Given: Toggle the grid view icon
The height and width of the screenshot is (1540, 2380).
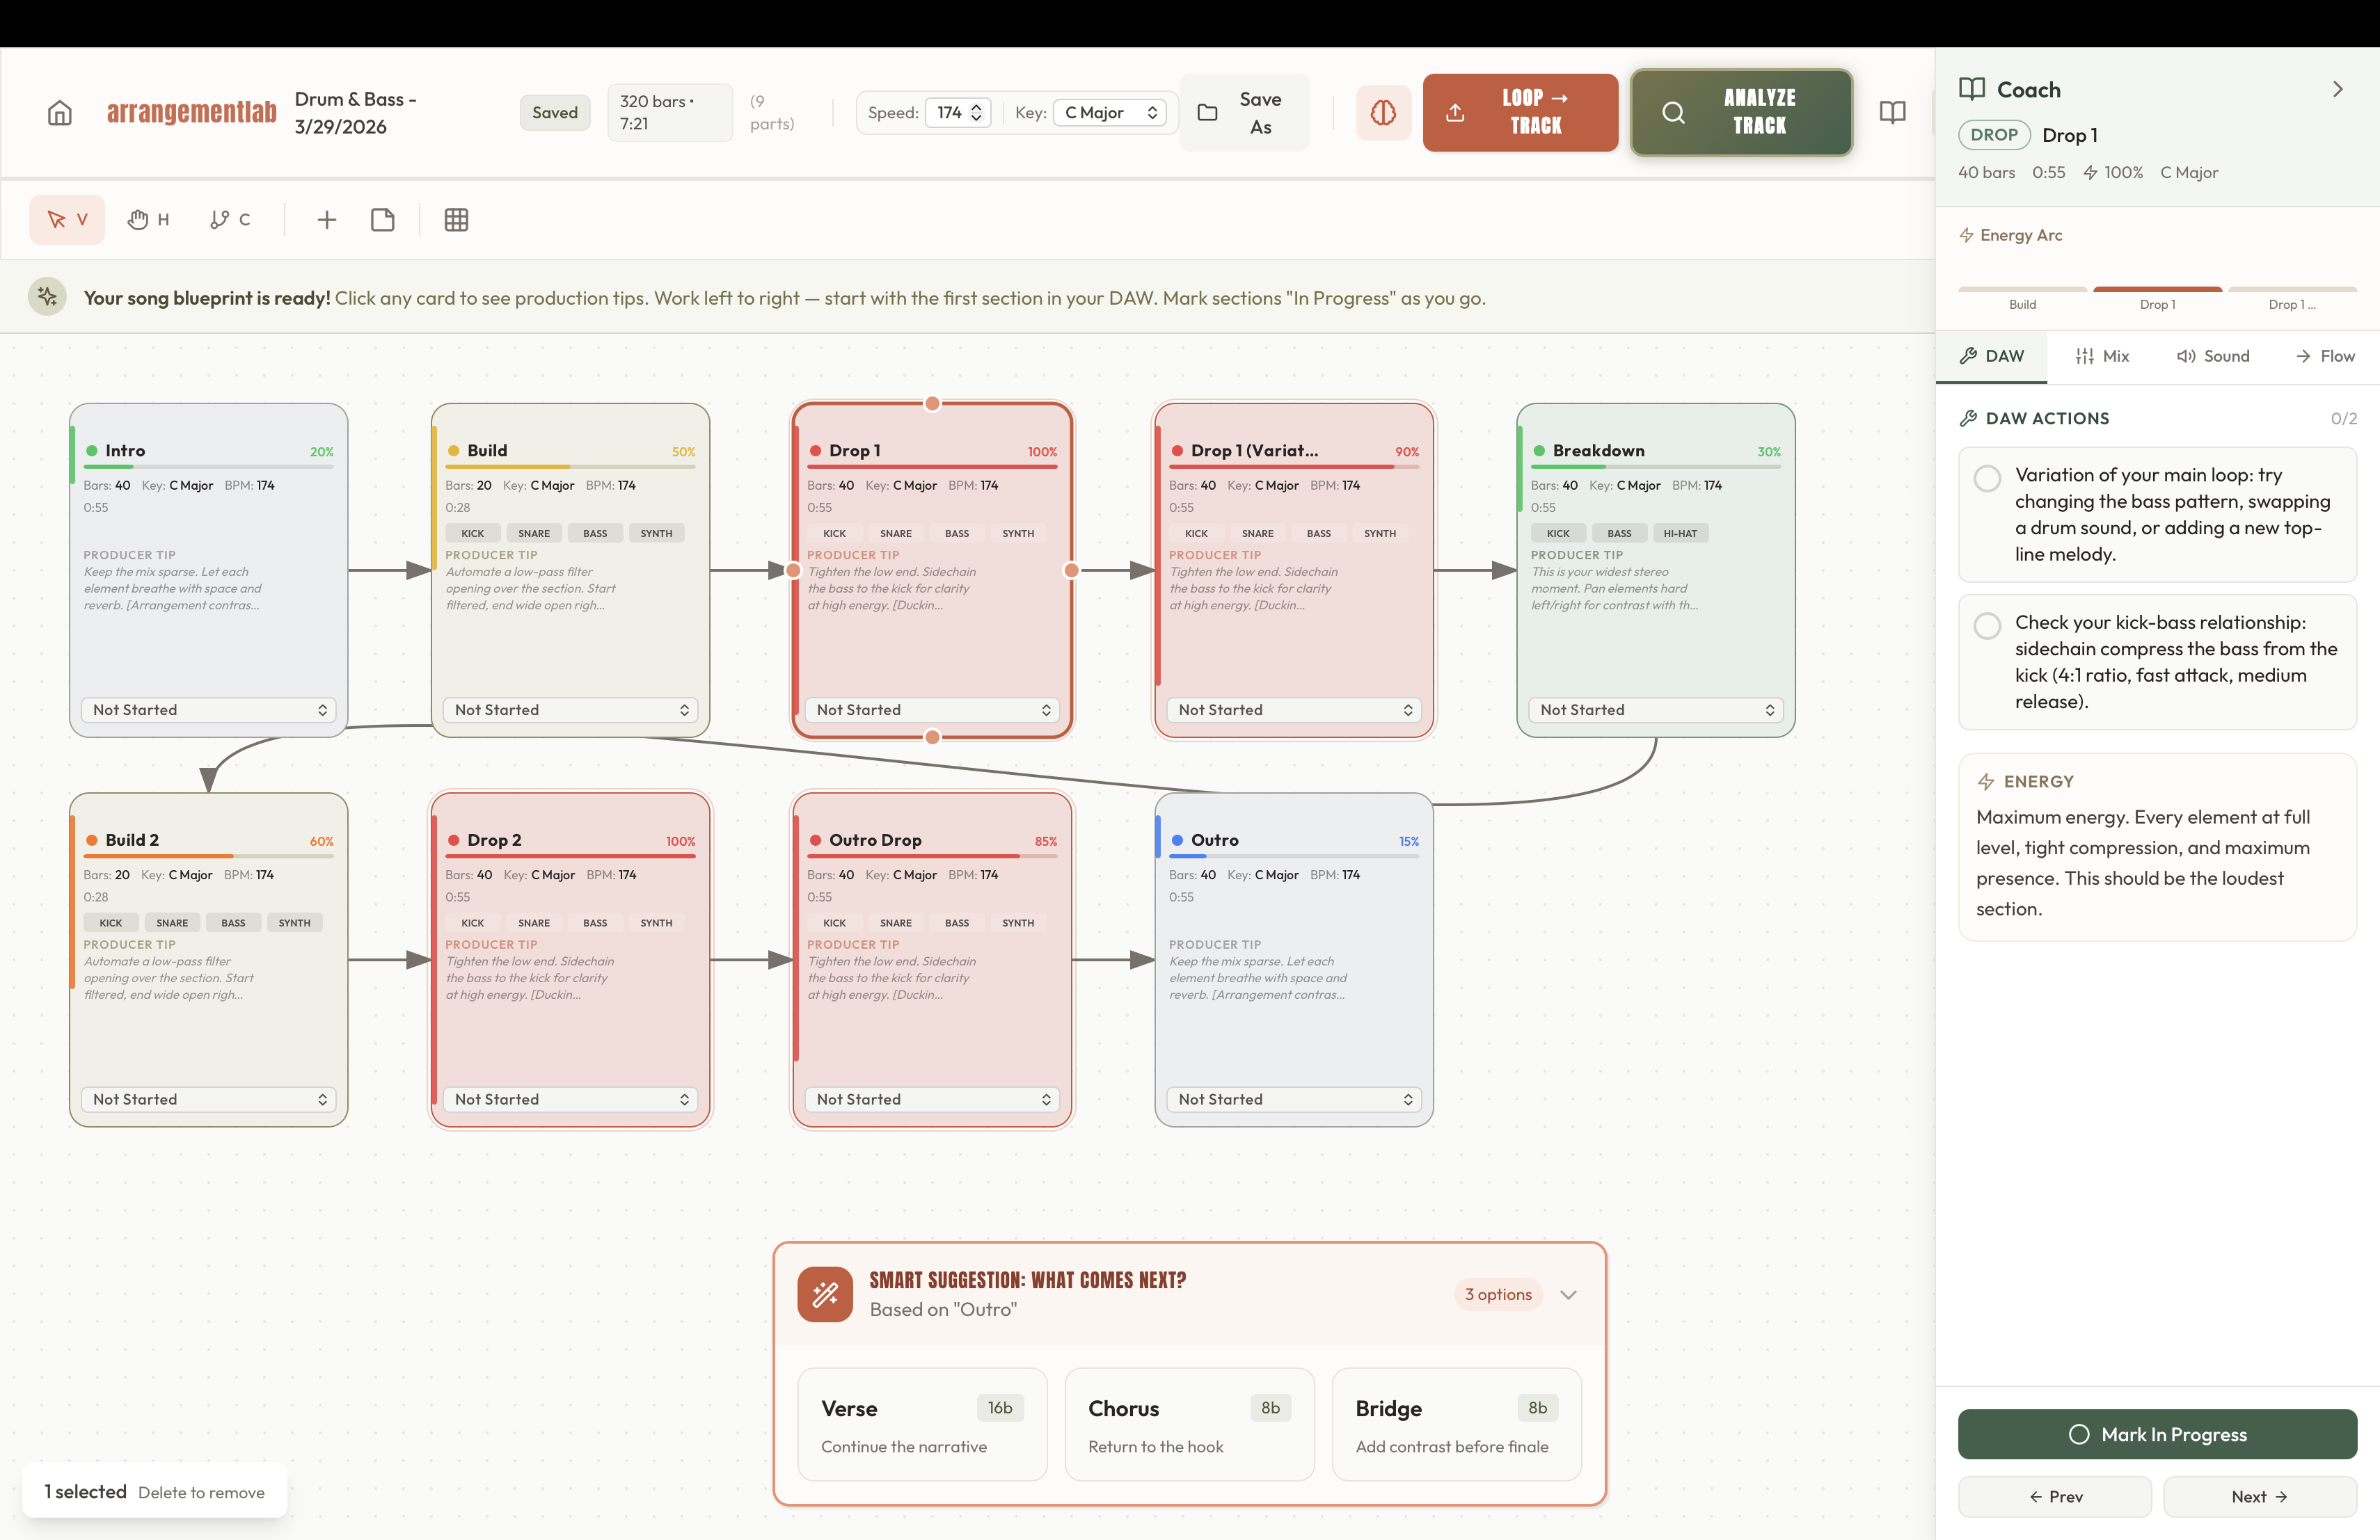Looking at the screenshot, I should point(456,220).
